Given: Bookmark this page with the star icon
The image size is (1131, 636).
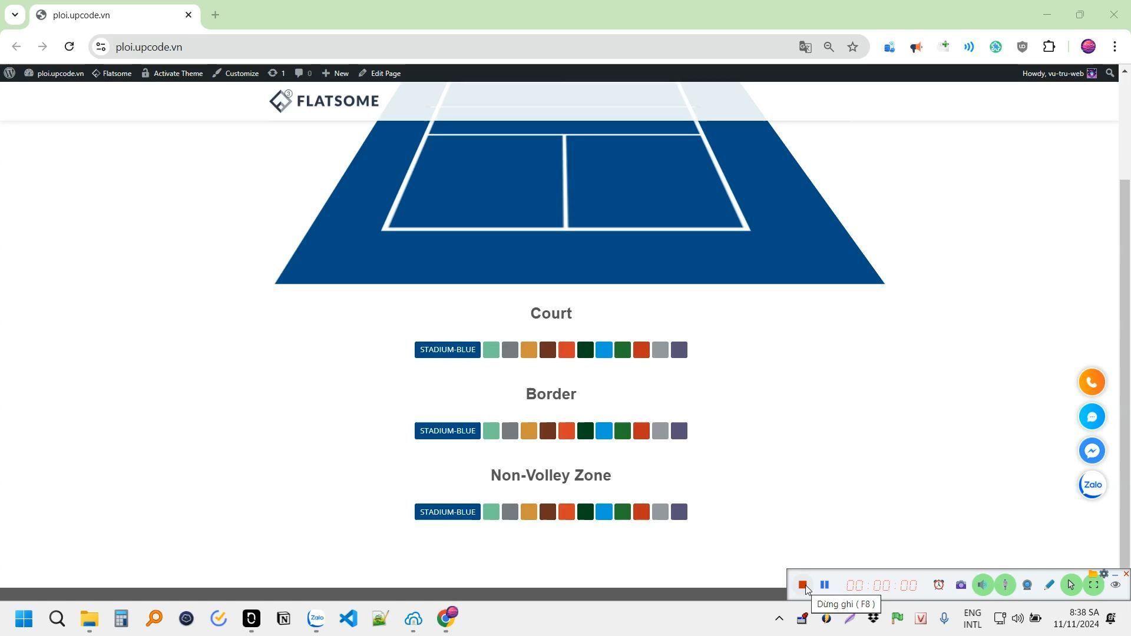Looking at the screenshot, I should click(x=852, y=47).
